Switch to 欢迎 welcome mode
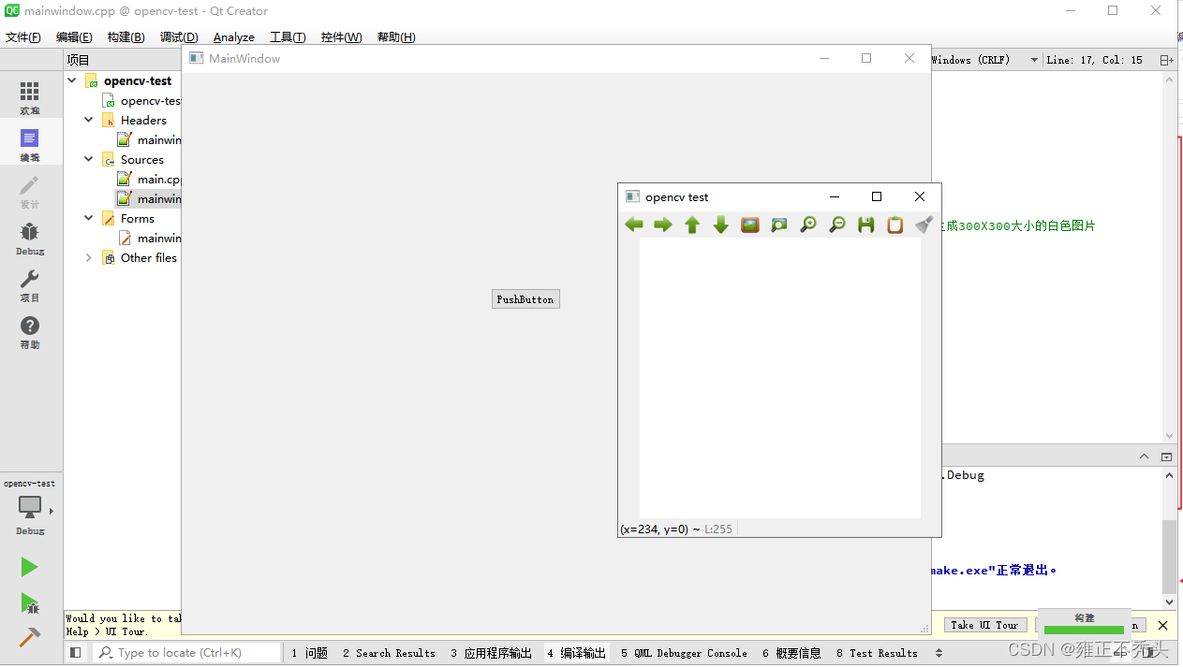 pyautogui.click(x=29, y=94)
